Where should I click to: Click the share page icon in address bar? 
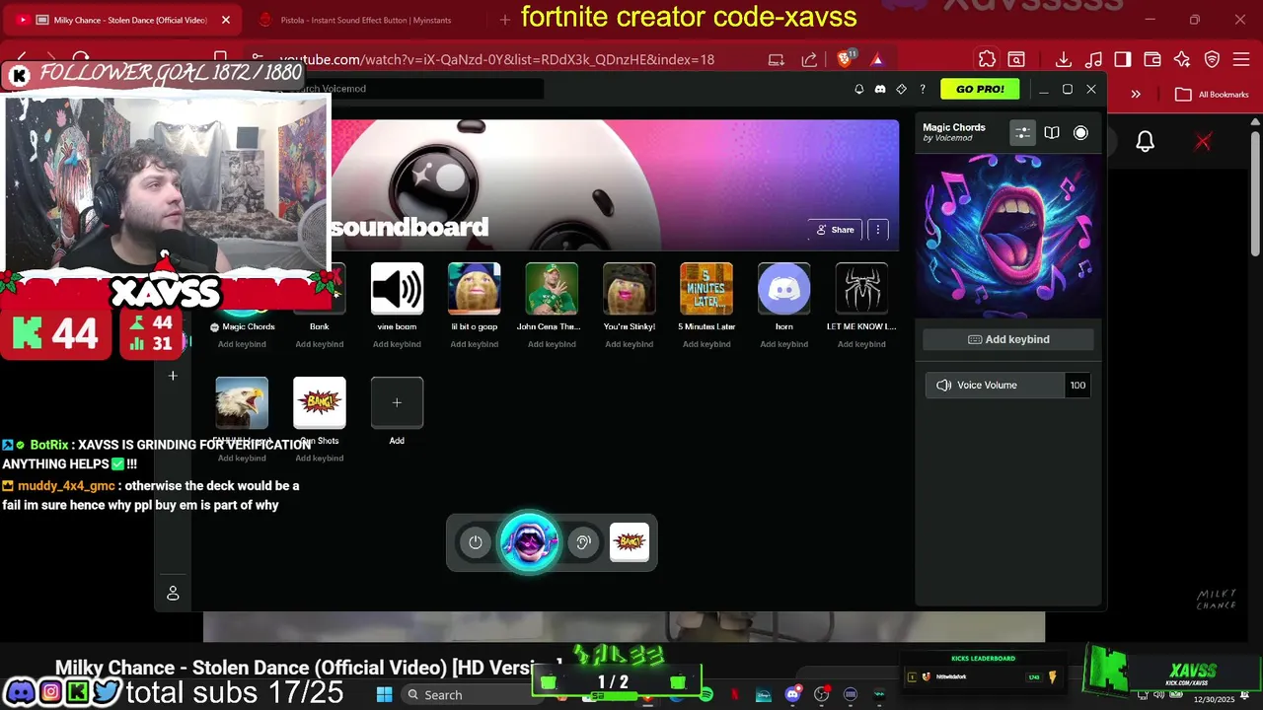[x=809, y=59]
